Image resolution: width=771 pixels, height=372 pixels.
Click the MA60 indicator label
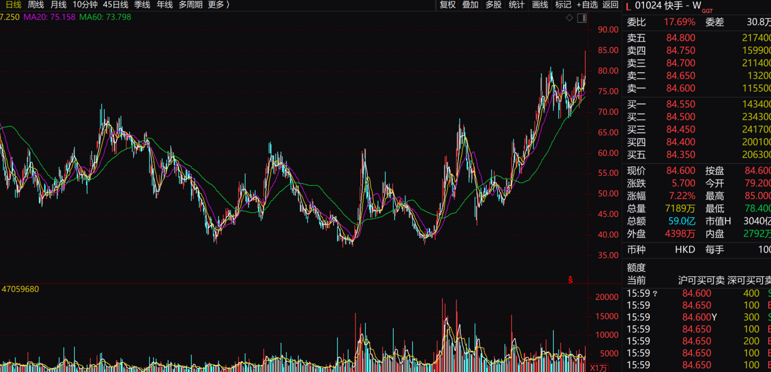[105, 17]
